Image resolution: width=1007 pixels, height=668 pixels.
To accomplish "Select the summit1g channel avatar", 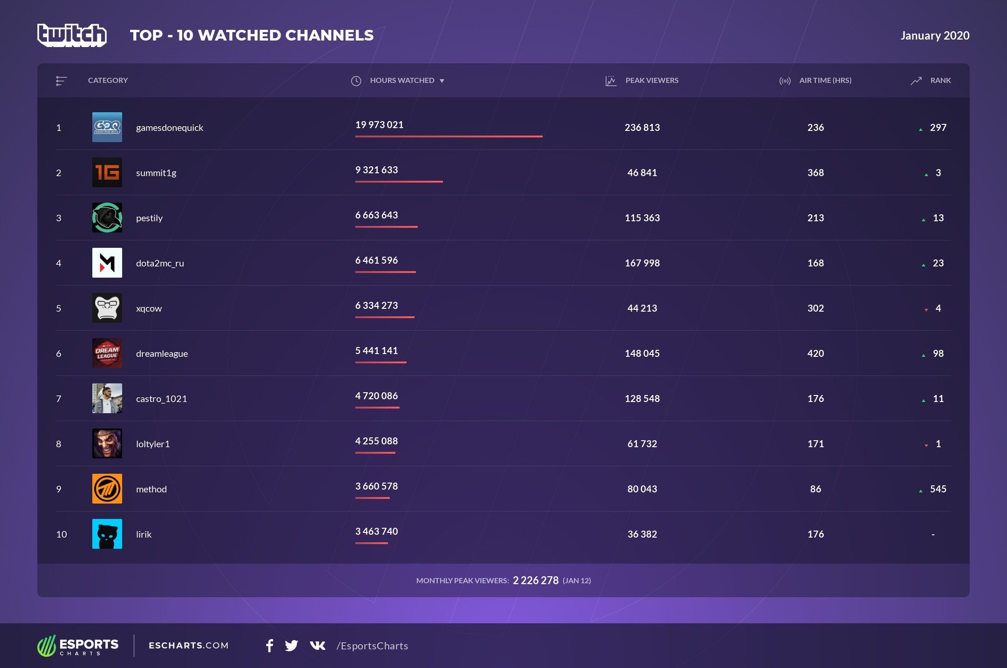I will (107, 172).
